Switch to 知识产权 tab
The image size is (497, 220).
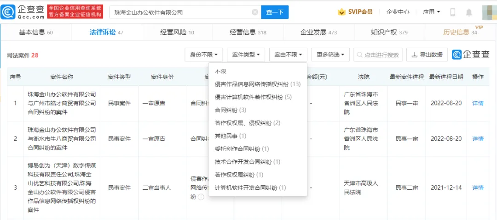[x=389, y=32]
